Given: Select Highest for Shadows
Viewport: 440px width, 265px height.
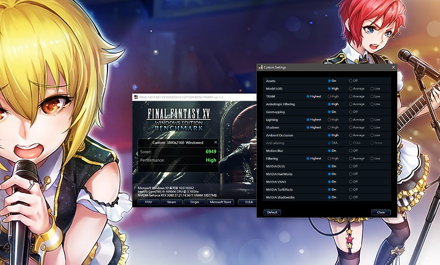Looking at the screenshot, I should 313,128.
